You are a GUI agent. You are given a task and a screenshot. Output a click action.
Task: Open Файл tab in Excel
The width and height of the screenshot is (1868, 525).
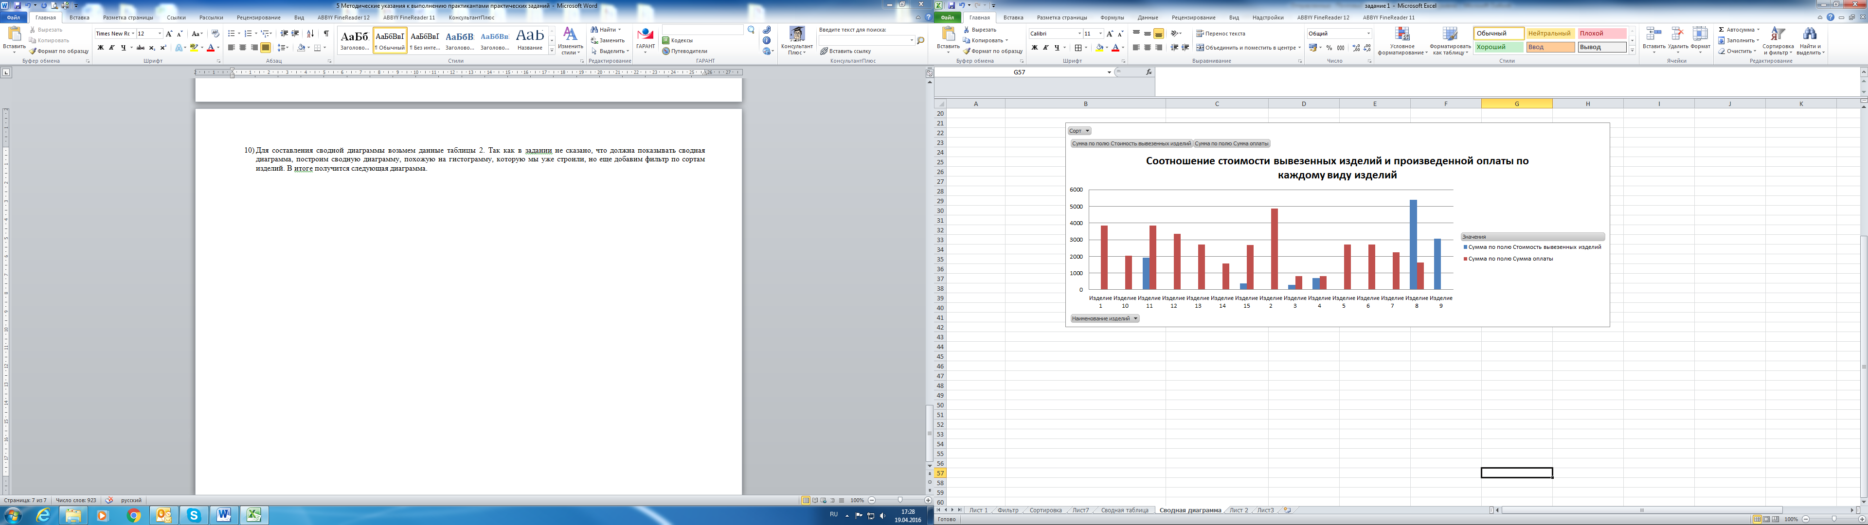pyautogui.click(x=947, y=17)
